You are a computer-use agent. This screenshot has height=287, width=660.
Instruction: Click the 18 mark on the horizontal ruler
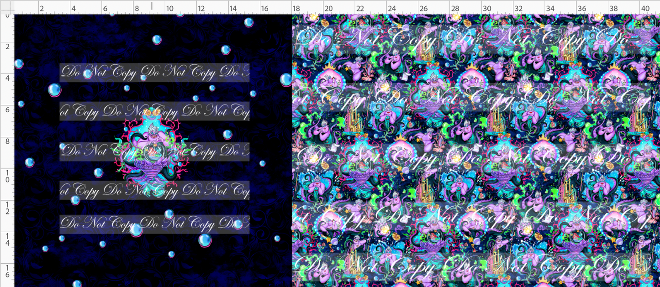(x=296, y=8)
